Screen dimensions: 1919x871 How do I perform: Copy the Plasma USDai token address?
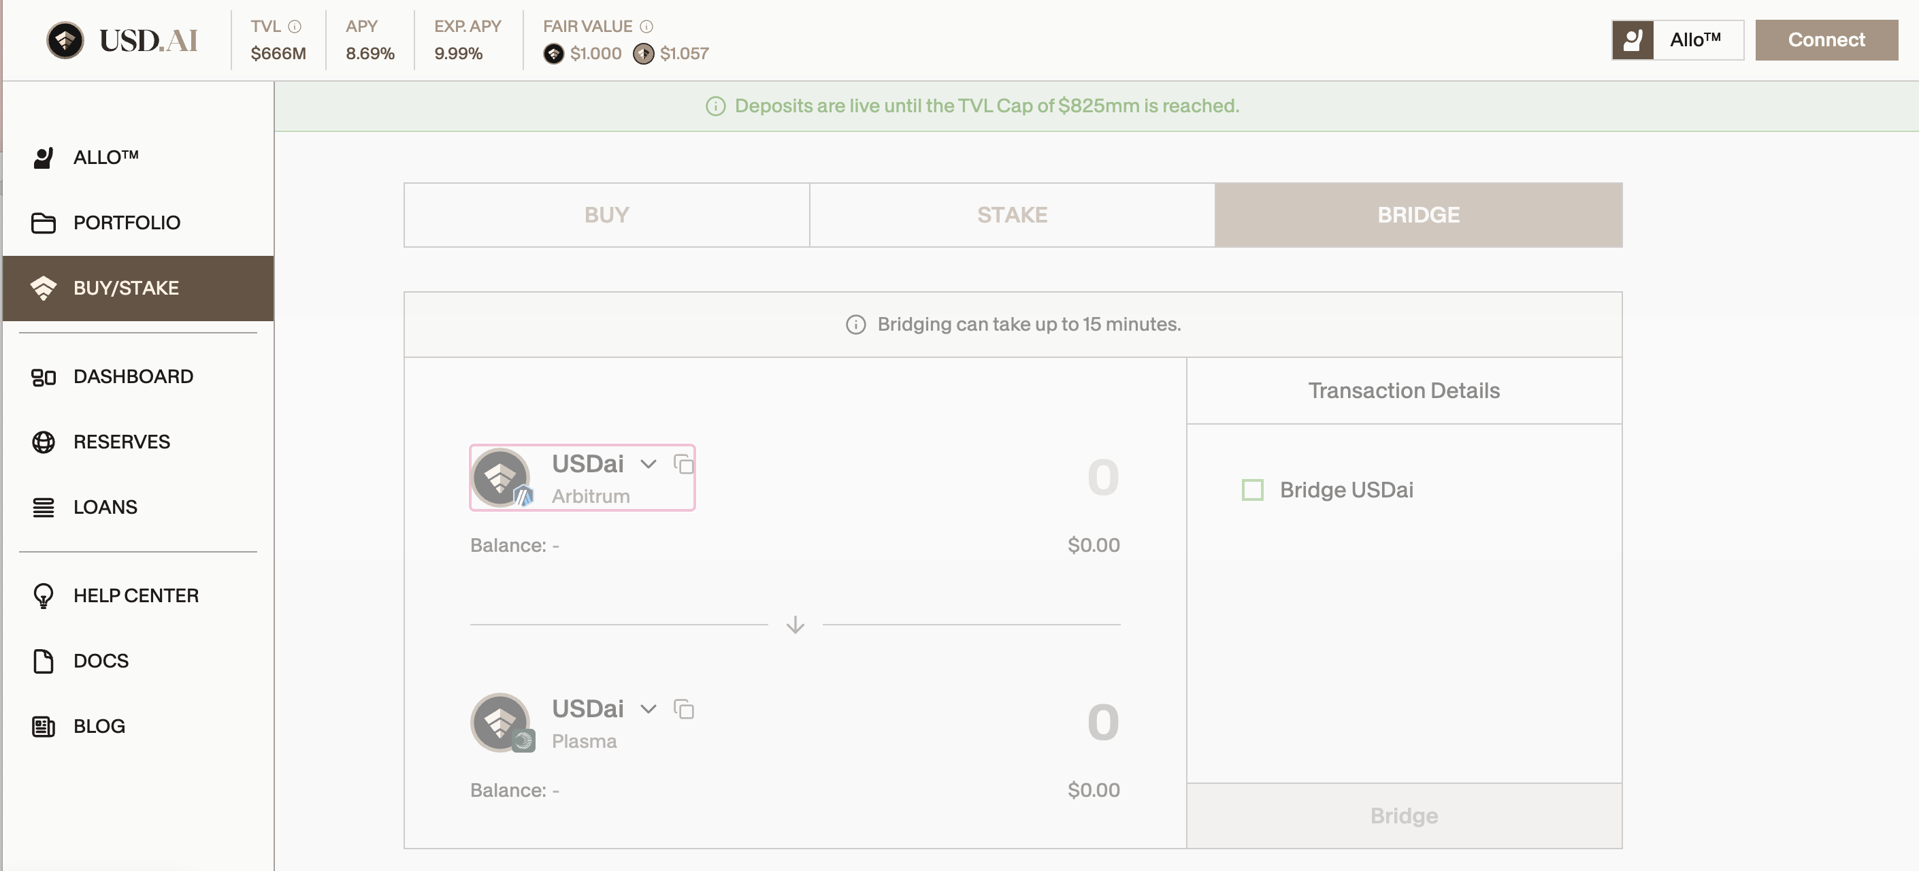(684, 709)
